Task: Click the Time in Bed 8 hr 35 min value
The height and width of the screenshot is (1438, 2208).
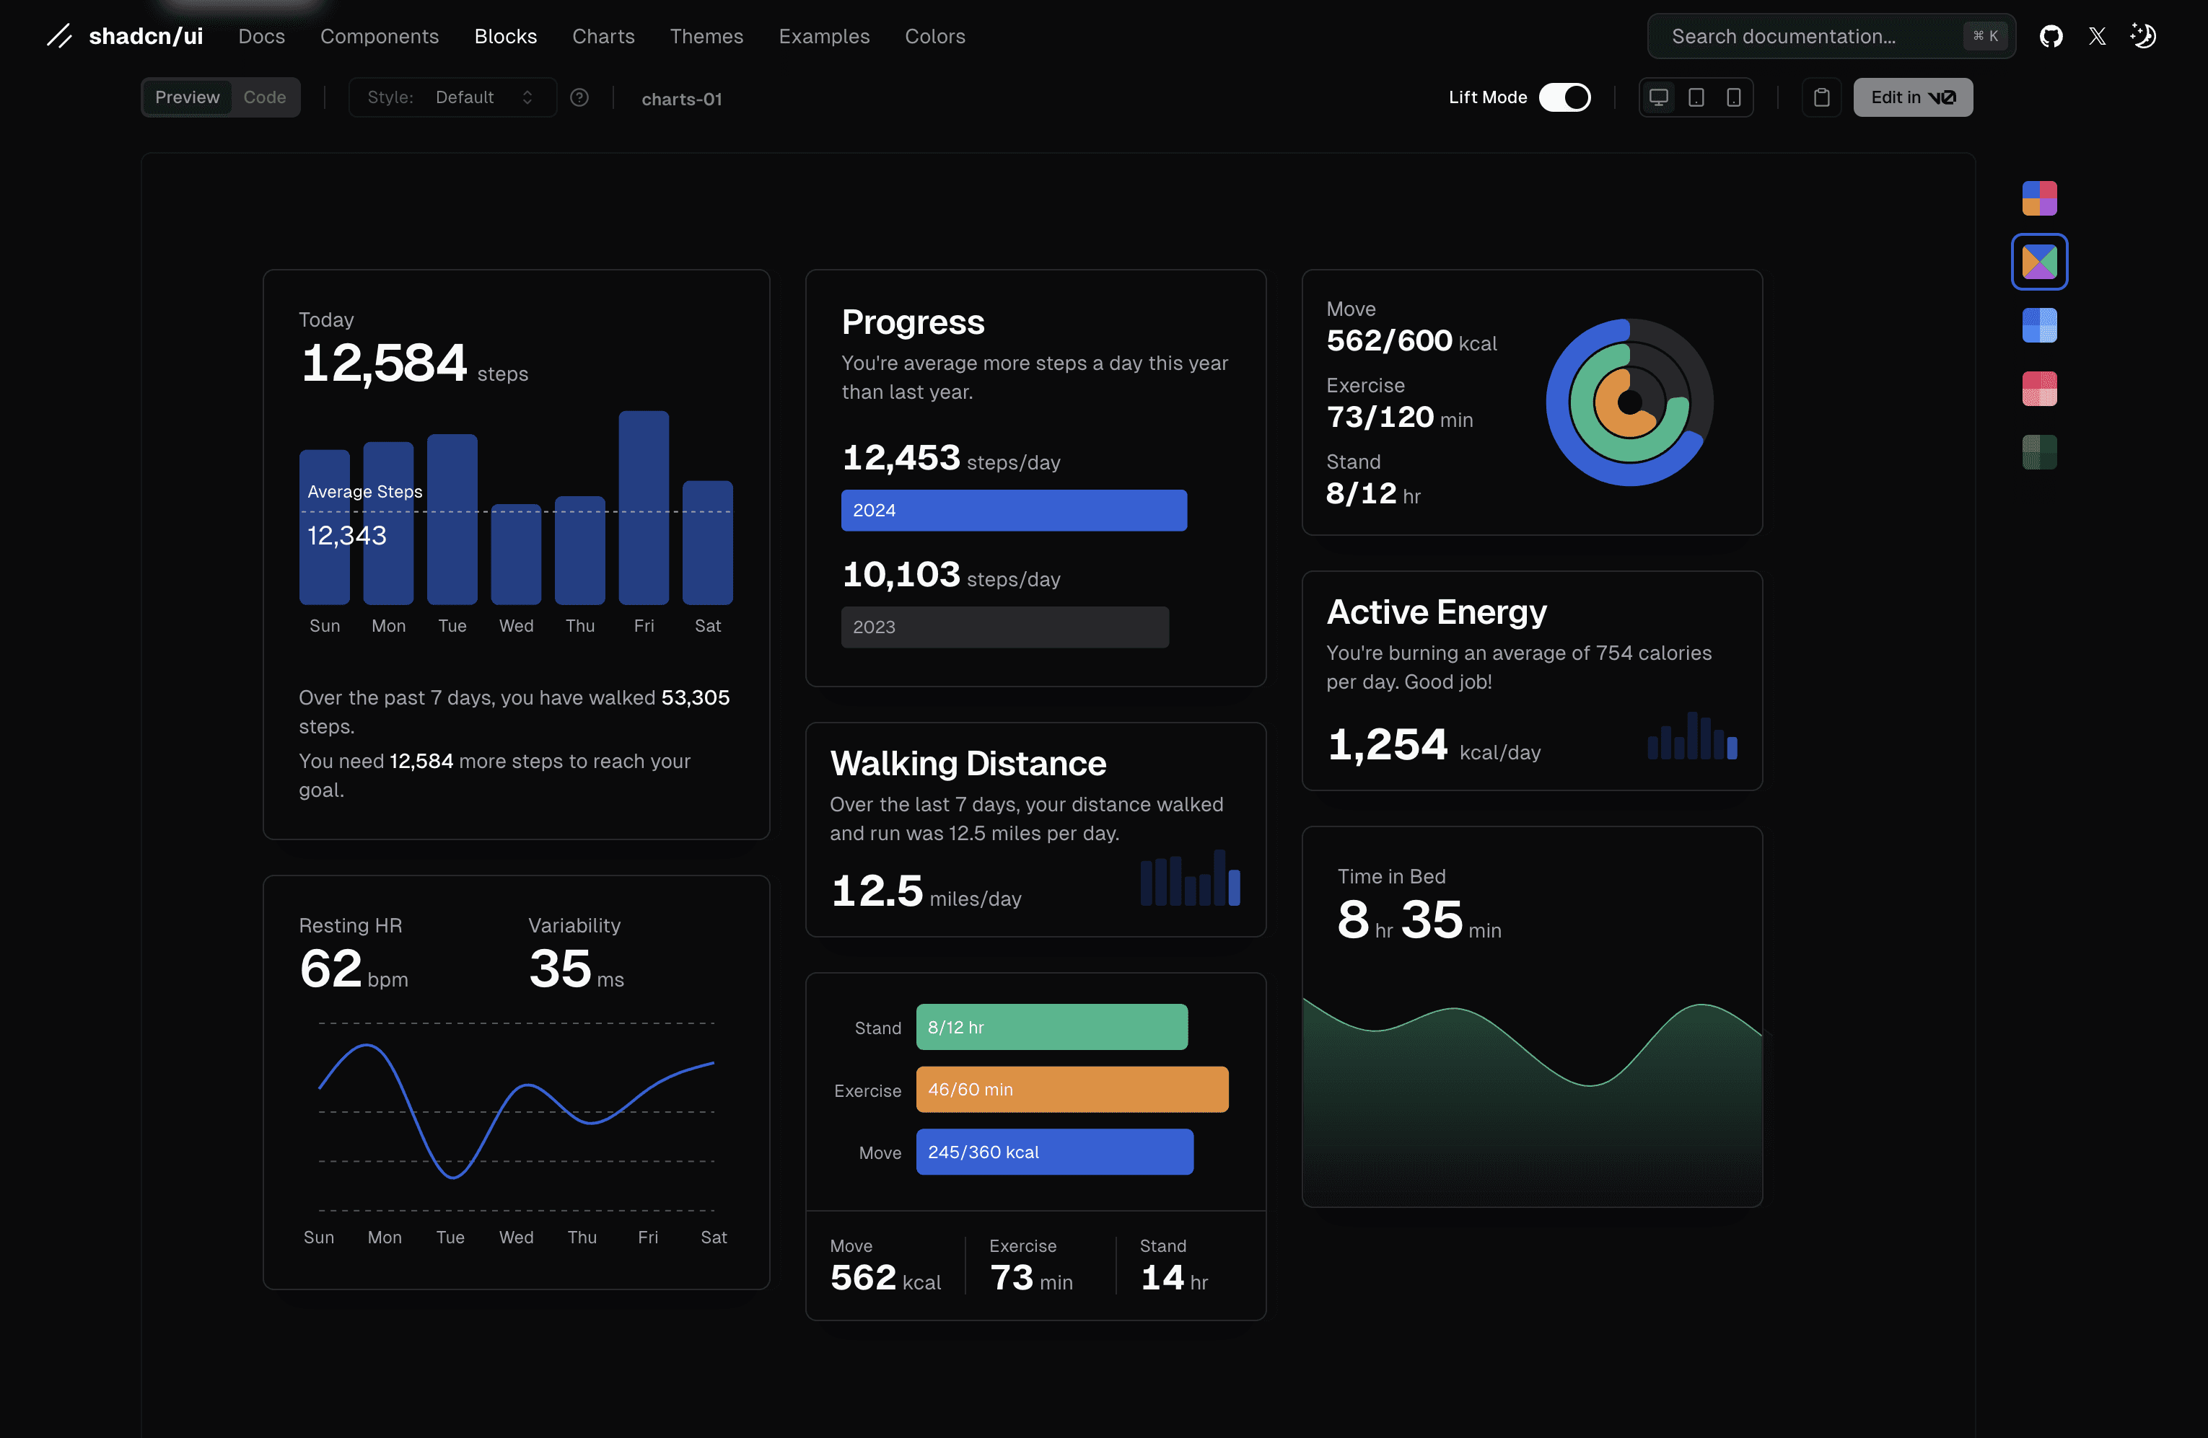Action: (1419, 919)
